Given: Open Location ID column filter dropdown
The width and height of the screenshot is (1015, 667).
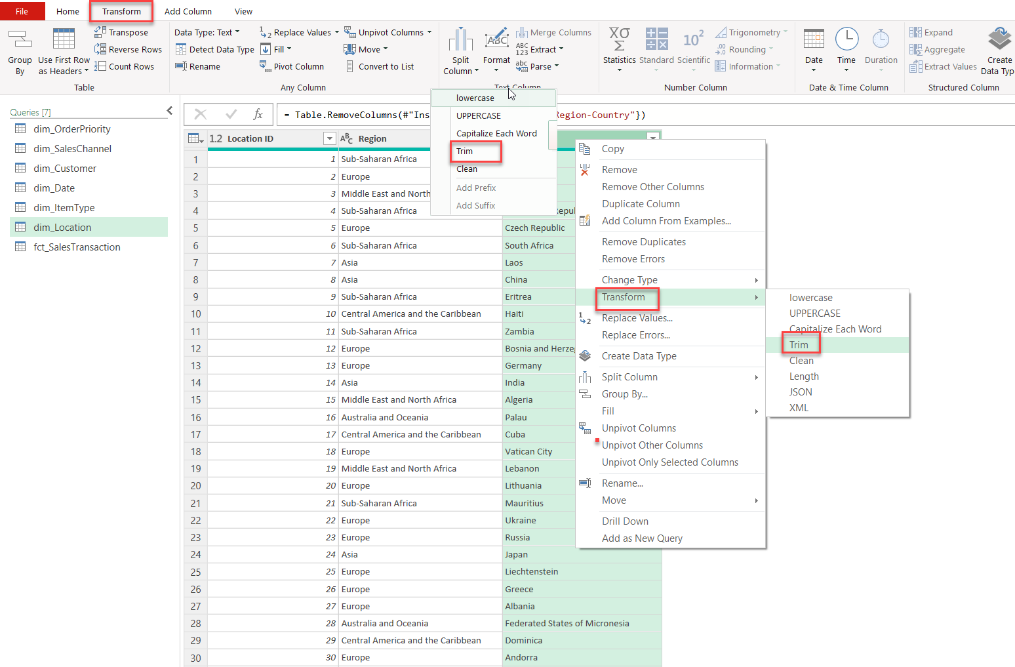Looking at the screenshot, I should pos(330,138).
